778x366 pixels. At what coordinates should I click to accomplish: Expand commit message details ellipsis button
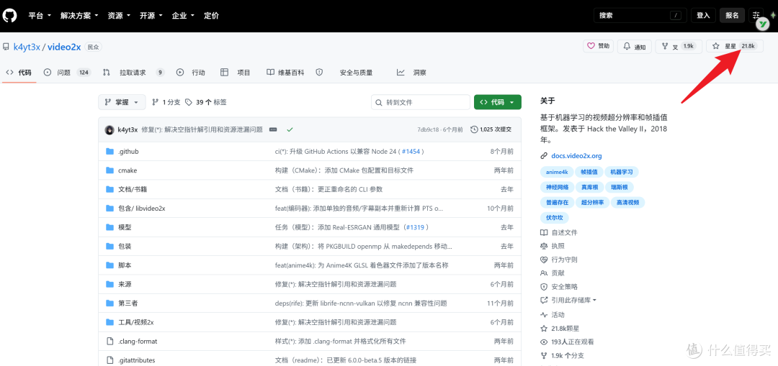[273, 129]
